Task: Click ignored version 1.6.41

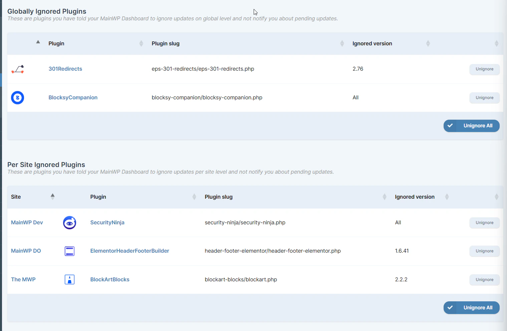Action: [402, 251]
